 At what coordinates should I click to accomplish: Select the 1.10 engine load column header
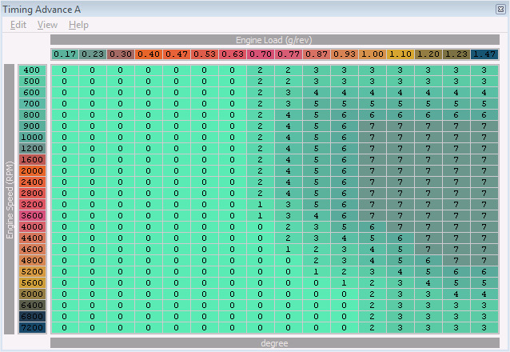[400, 54]
